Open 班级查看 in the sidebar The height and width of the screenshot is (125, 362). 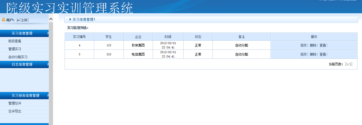pos(15,41)
